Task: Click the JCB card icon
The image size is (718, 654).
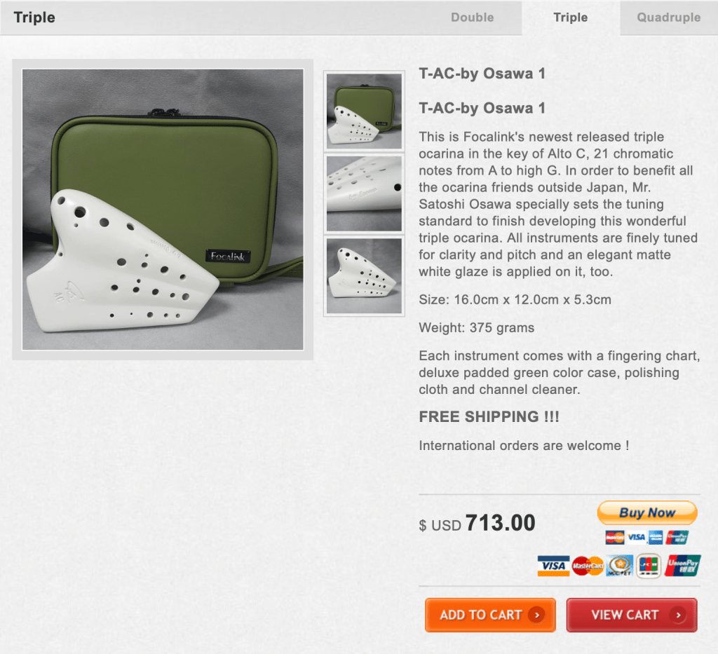Action: click(649, 566)
